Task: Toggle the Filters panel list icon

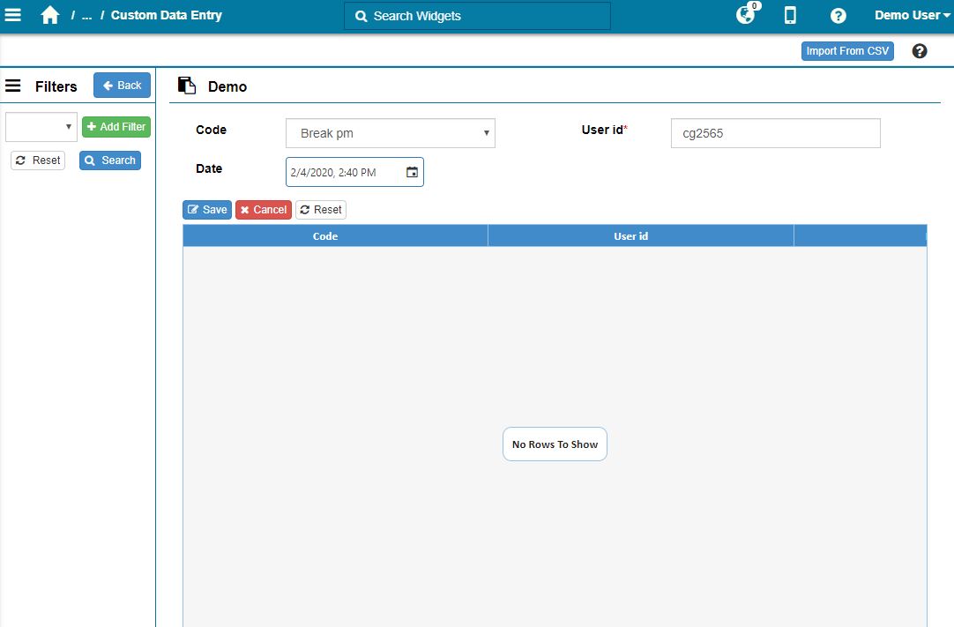Action: click(x=13, y=86)
